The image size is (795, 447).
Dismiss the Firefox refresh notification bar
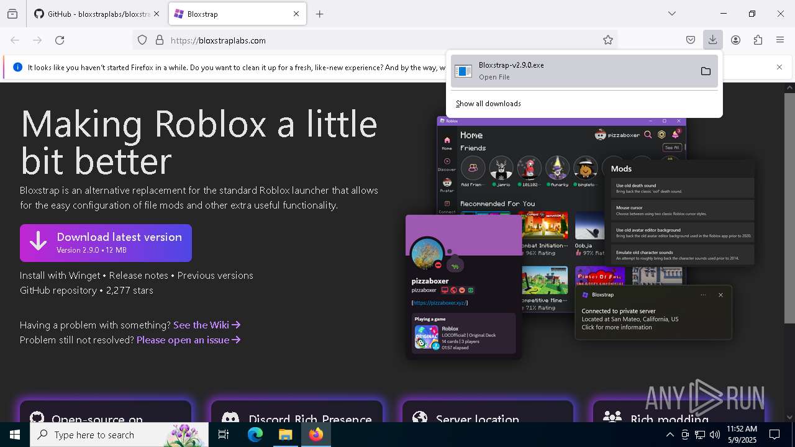779,67
